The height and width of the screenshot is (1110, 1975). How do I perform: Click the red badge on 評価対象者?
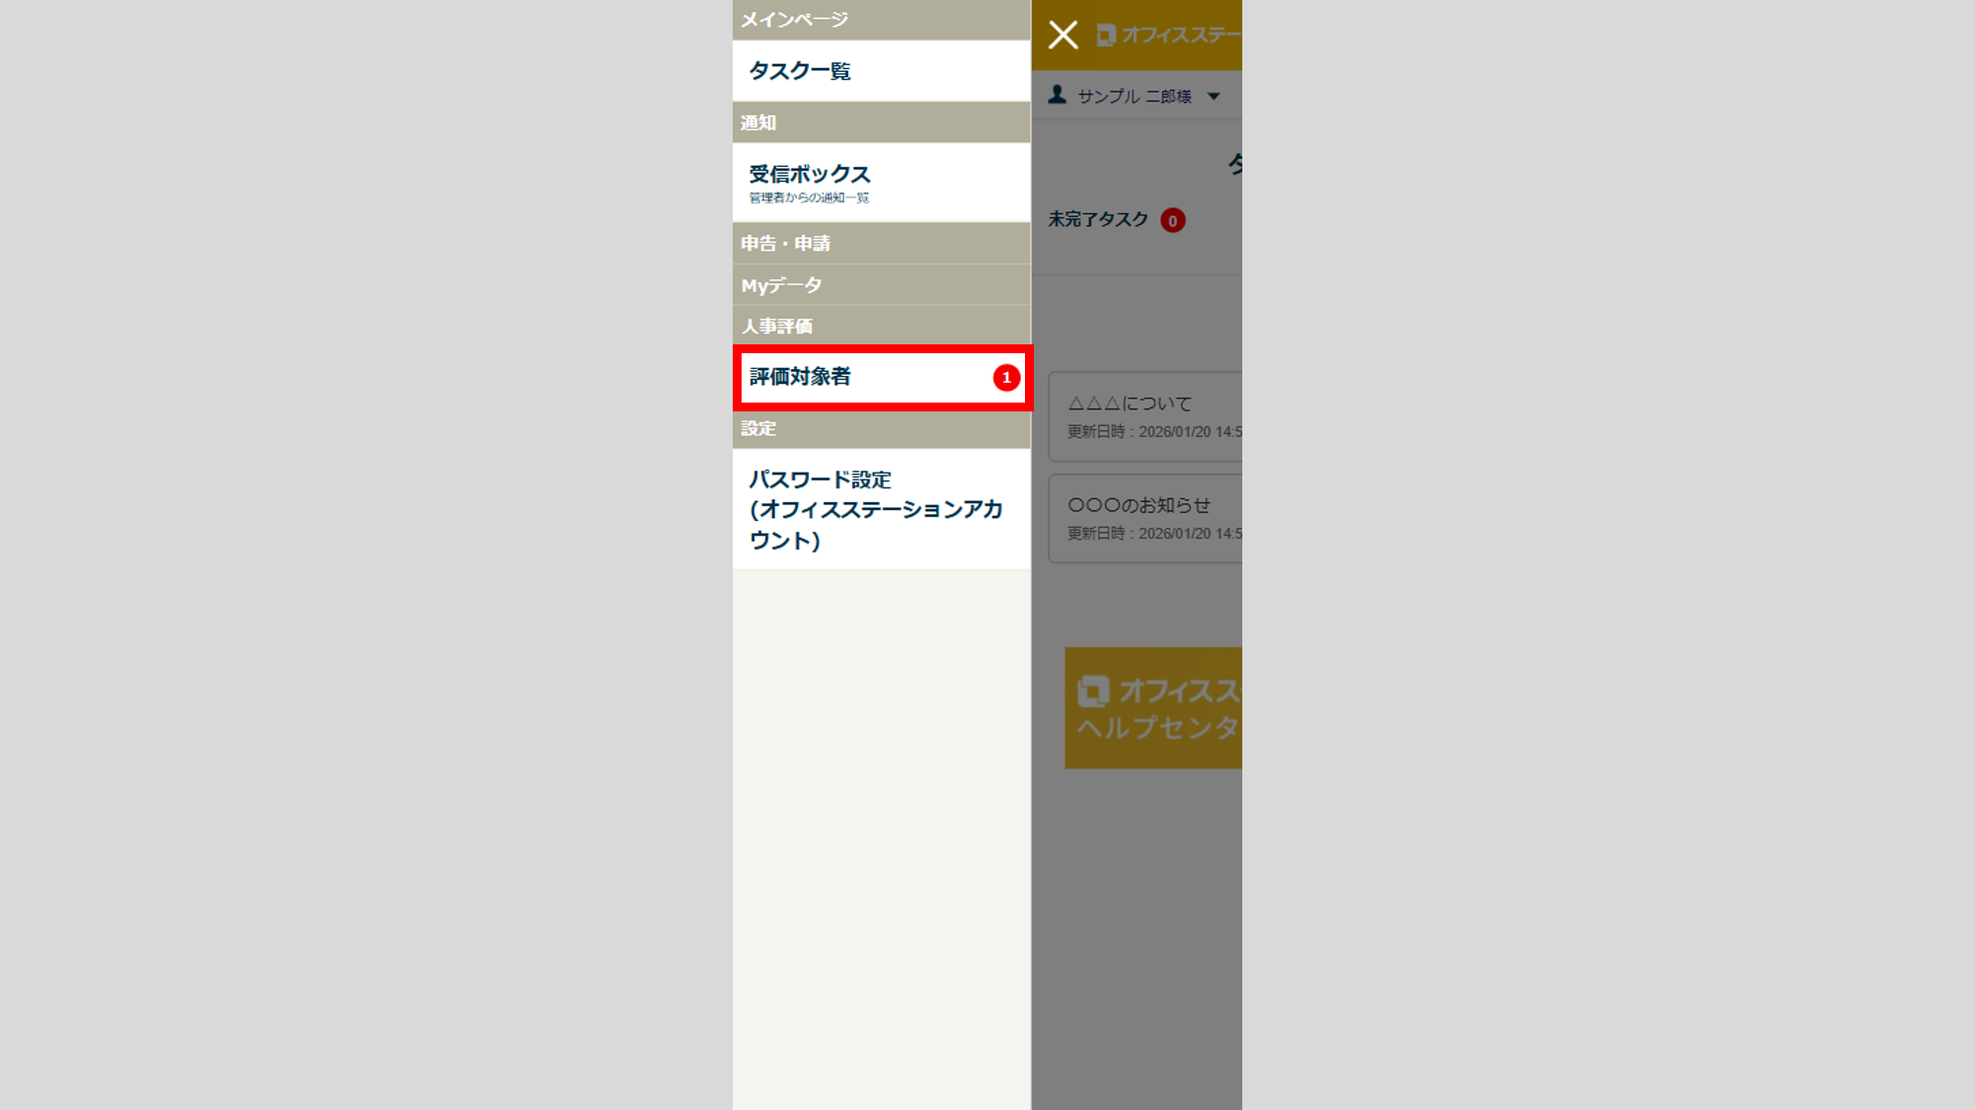(x=1006, y=378)
